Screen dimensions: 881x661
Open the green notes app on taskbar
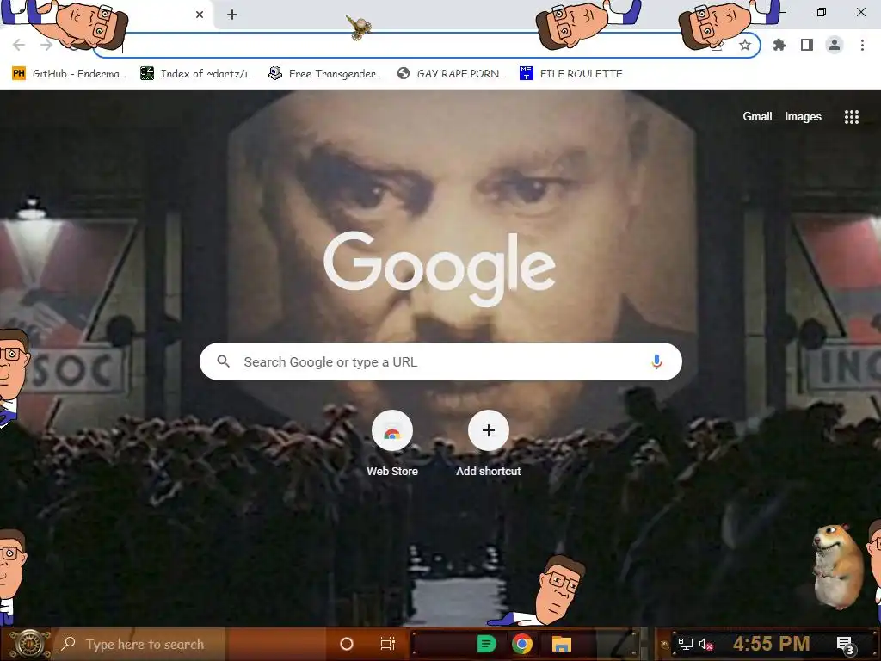pyautogui.click(x=486, y=644)
